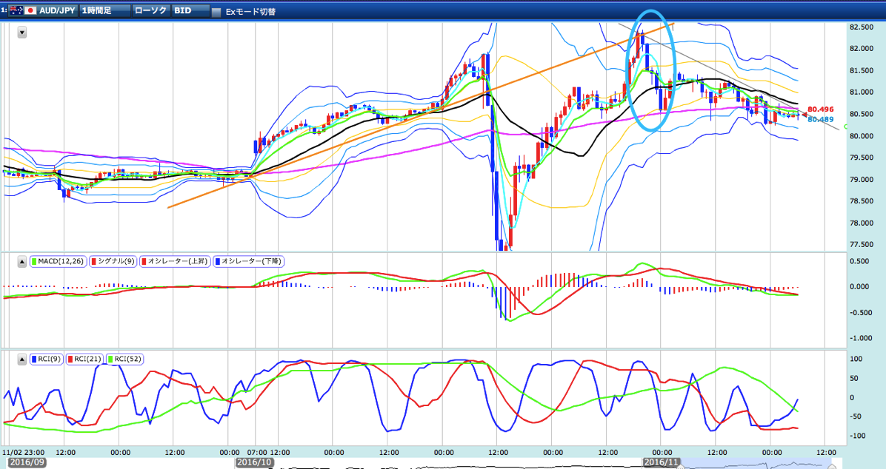The image size is (886, 469).
Task: Collapse the MACD indicator panel arrow
Action: [x=22, y=262]
